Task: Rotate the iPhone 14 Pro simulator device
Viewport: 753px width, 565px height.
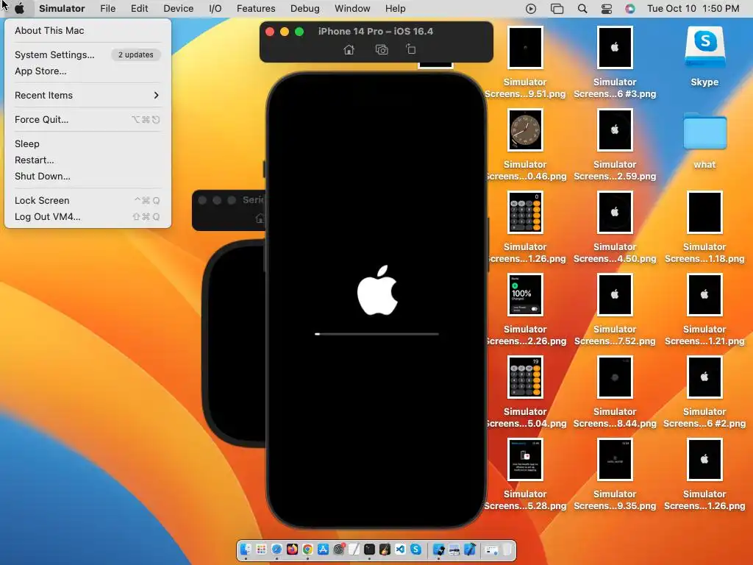Action: point(410,49)
